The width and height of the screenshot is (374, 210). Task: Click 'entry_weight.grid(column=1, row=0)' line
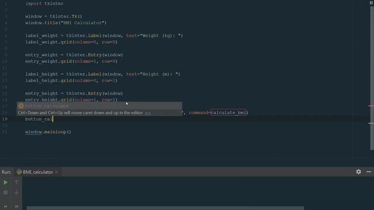71,61
